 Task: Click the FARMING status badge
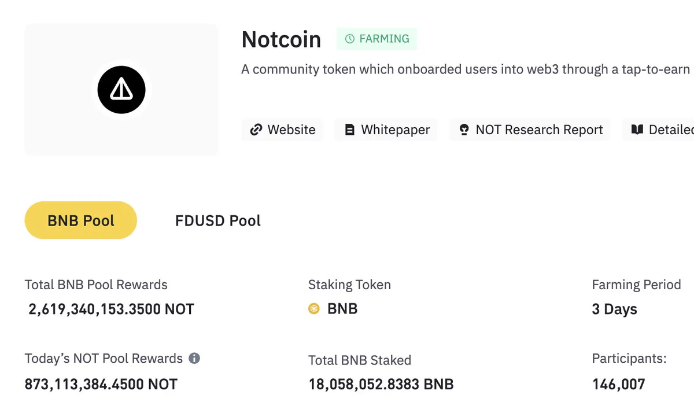377,39
